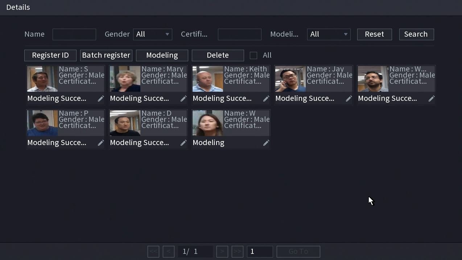462x260 pixels.
Task: Edit the card still showing Modeling status
Action: pos(266,143)
